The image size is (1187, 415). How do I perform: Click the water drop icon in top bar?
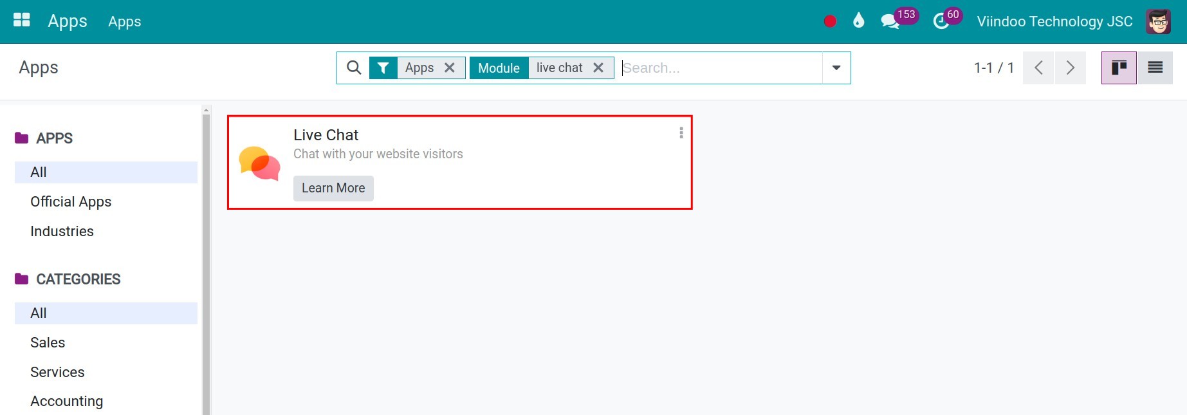858,21
